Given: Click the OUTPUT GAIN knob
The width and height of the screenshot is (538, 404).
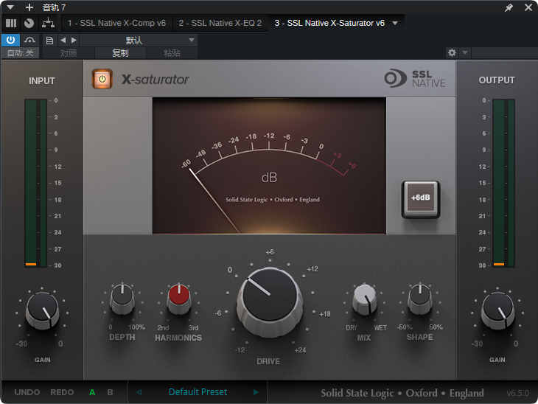Looking at the screenshot, I should 497,311.
